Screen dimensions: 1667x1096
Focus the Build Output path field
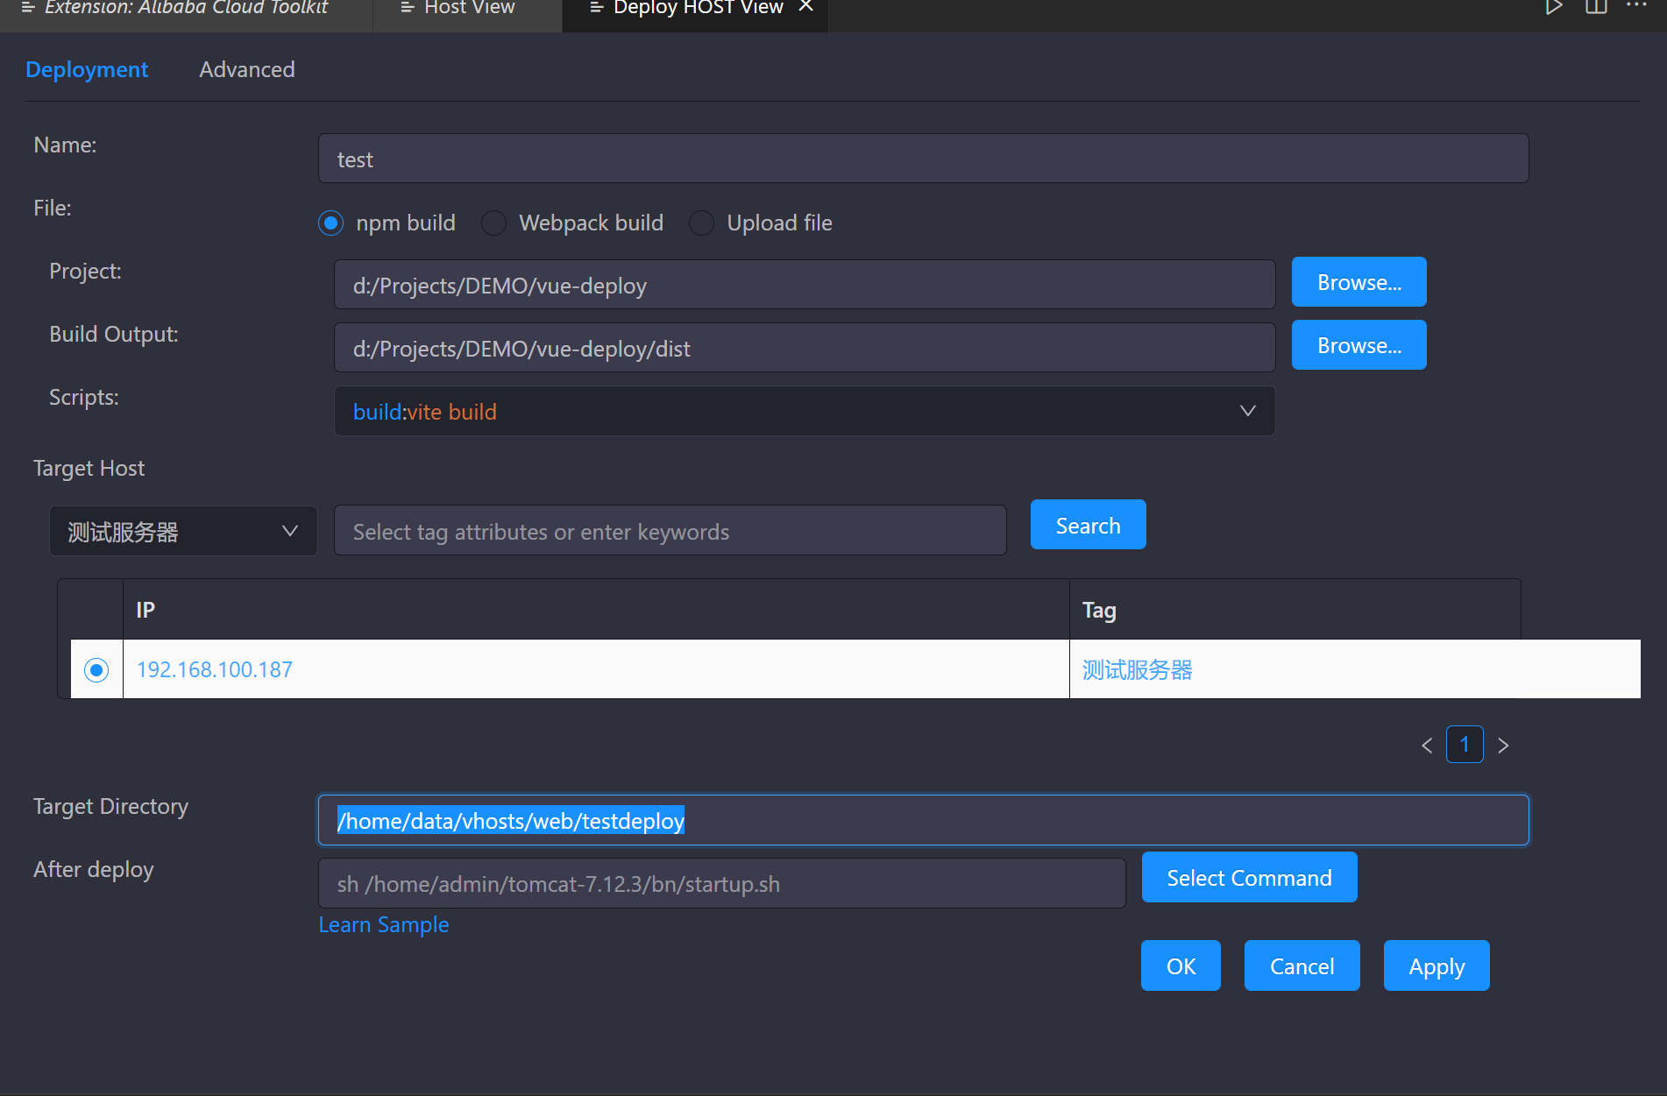[x=805, y=348]
